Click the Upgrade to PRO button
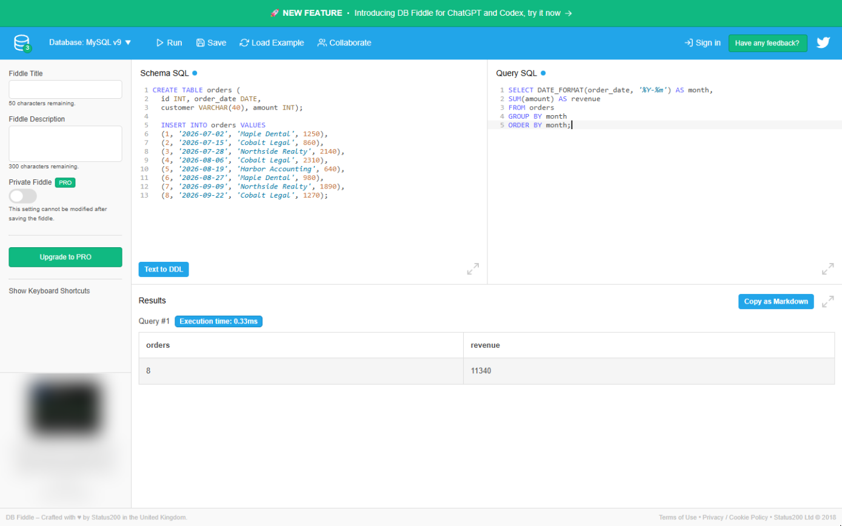 point(65,257)
